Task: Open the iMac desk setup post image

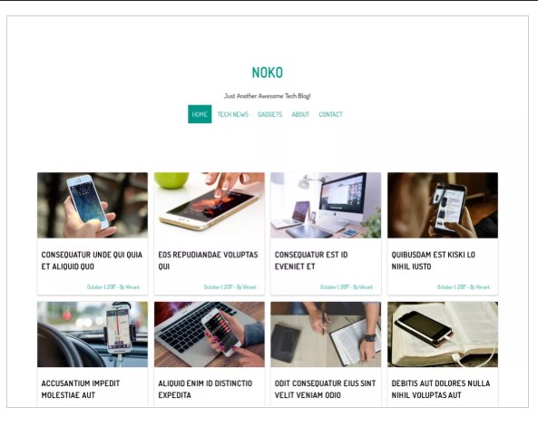Action: (x=326, y=205)
